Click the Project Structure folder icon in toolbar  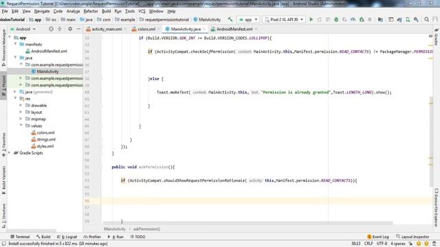point(380,19)
